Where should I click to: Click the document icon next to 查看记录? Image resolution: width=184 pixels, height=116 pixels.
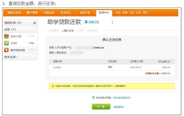coord(86,22)
